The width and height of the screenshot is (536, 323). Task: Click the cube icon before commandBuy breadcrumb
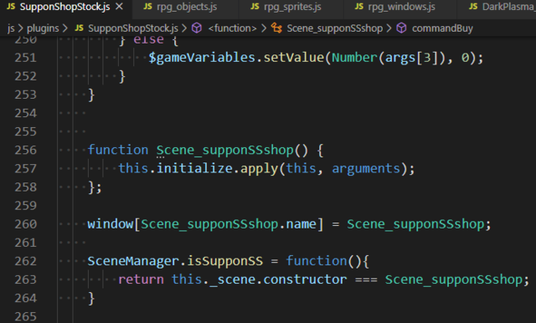pos(401,28)
